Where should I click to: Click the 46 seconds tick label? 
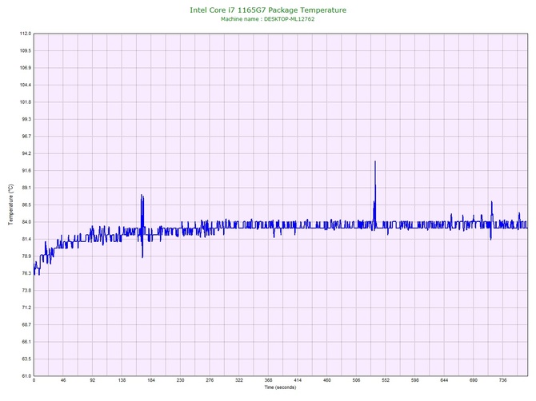click(63, 380)
